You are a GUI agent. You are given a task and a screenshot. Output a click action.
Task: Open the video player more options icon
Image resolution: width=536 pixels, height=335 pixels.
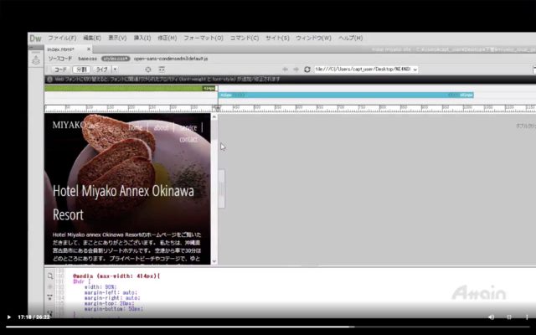click(527, 317)
